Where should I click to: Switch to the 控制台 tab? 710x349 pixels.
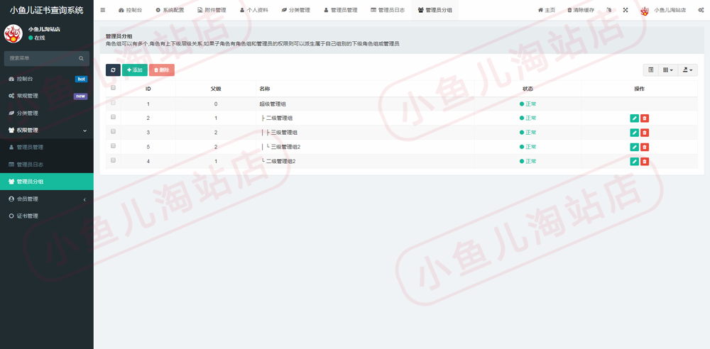131,10
